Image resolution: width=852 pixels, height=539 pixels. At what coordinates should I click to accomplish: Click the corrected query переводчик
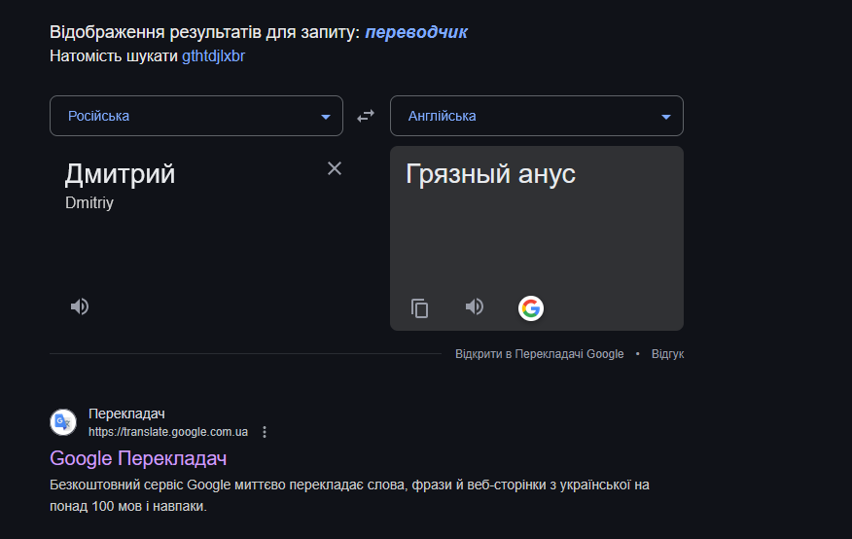(x=416, y=33)
